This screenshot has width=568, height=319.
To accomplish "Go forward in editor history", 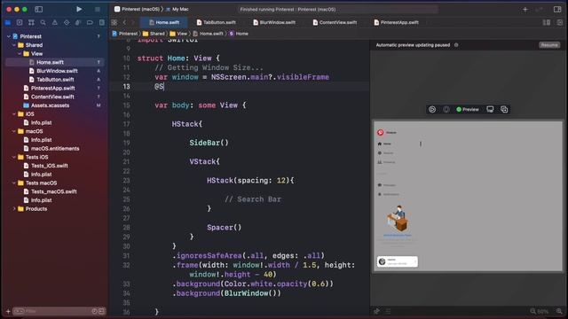I will (x=133, y=22).
